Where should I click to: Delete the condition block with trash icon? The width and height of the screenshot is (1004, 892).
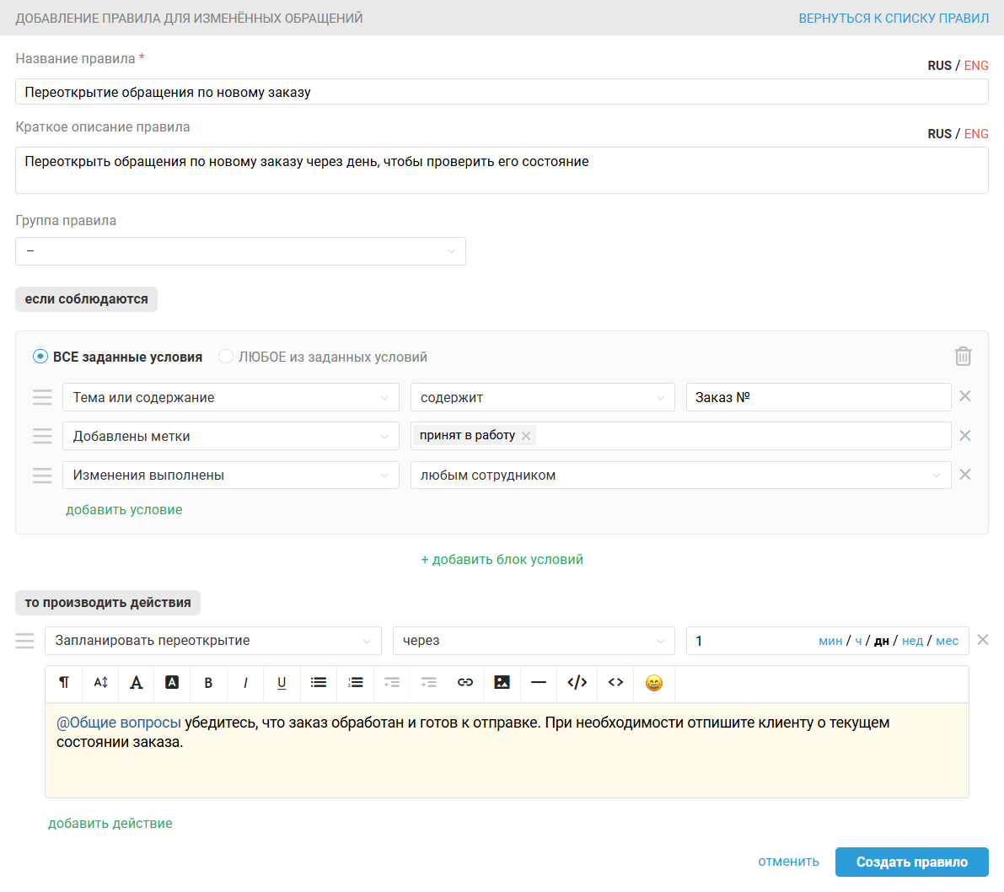pos(963,357)
